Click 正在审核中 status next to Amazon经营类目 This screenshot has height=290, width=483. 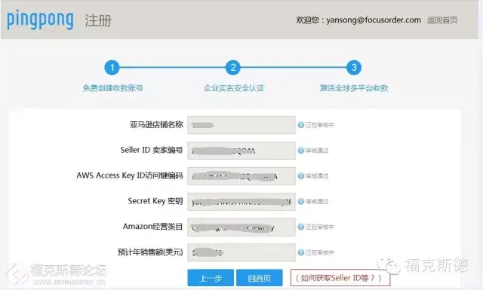click(320, 227)
